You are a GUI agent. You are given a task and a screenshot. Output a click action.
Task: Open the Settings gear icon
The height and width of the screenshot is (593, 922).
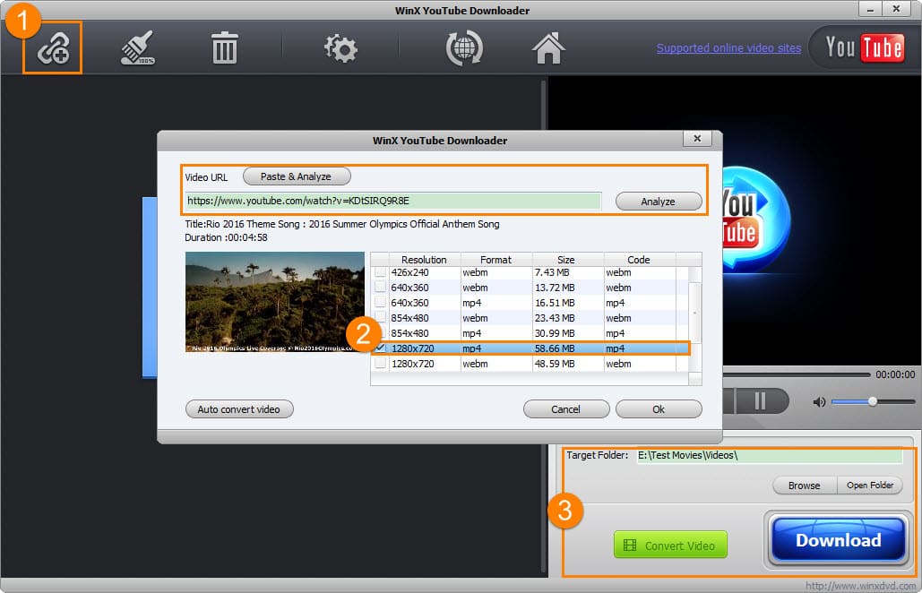point(340,48)
